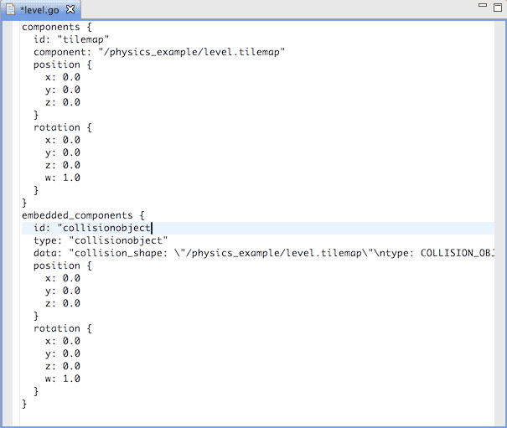The height and width of the screenshot is (428, 507).
Task: Click 'rotation {' inside embedded_components block
Action: click(57, 328)
